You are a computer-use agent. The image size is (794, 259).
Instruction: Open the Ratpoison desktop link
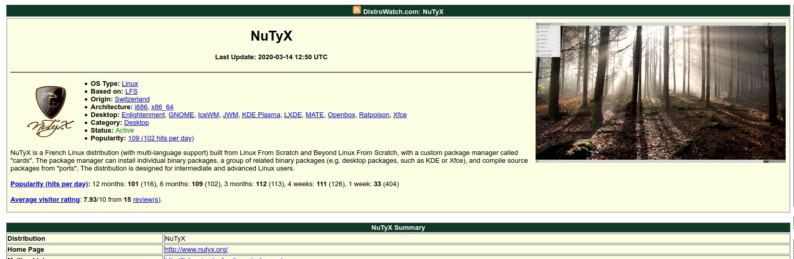374,115
